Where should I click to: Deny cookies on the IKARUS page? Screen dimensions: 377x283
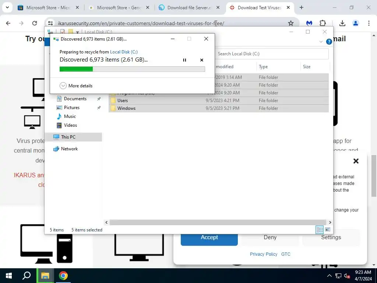[x=270, y=237]
